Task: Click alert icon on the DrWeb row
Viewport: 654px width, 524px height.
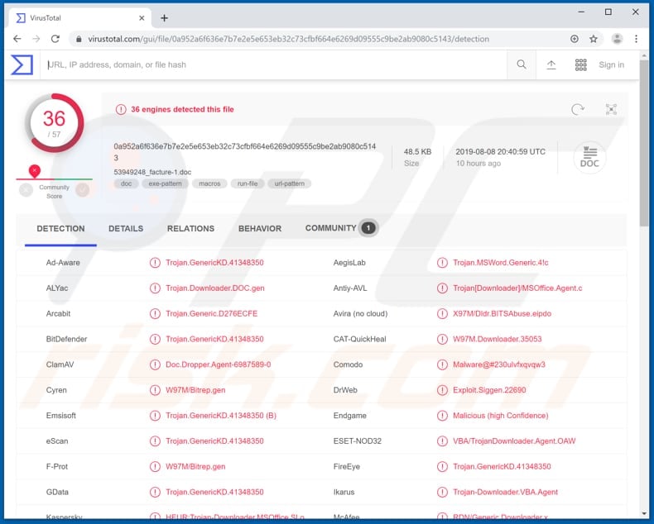Action: point(443,390)
